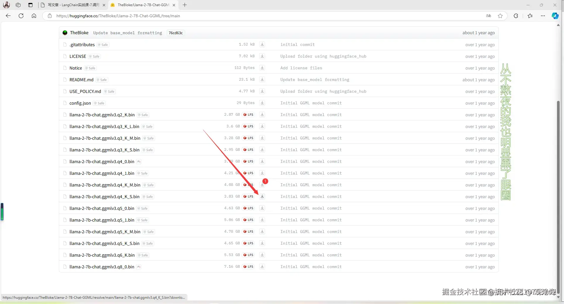Screen dimensions: 564x304
Task: Download llama-2-7b-chat.ggmlv3.q2_K.bin
Action: click(262, 115)
